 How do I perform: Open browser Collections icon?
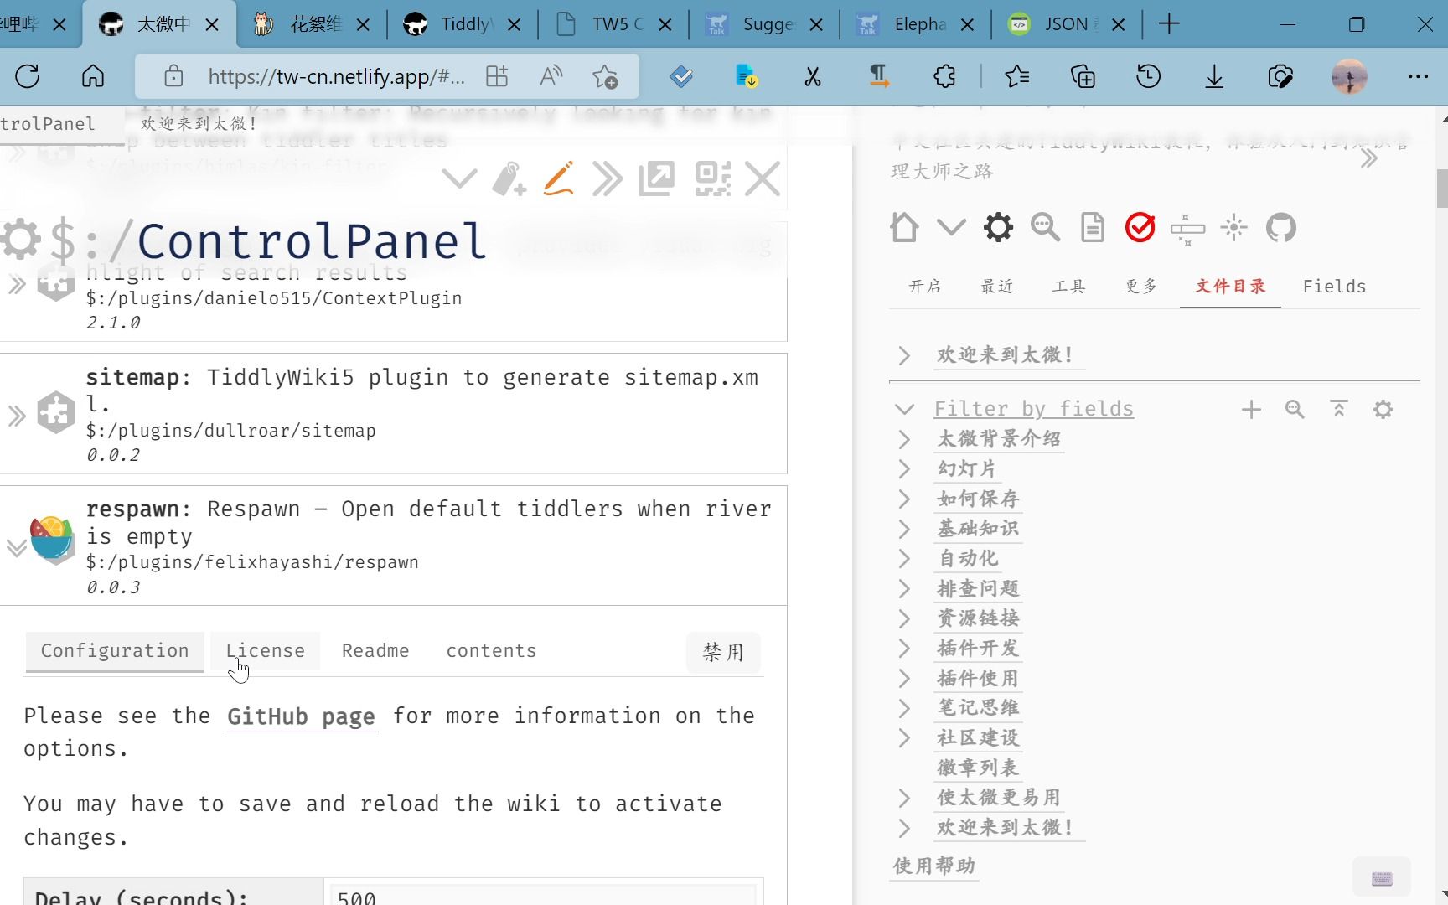click(x=1083, y=77)
